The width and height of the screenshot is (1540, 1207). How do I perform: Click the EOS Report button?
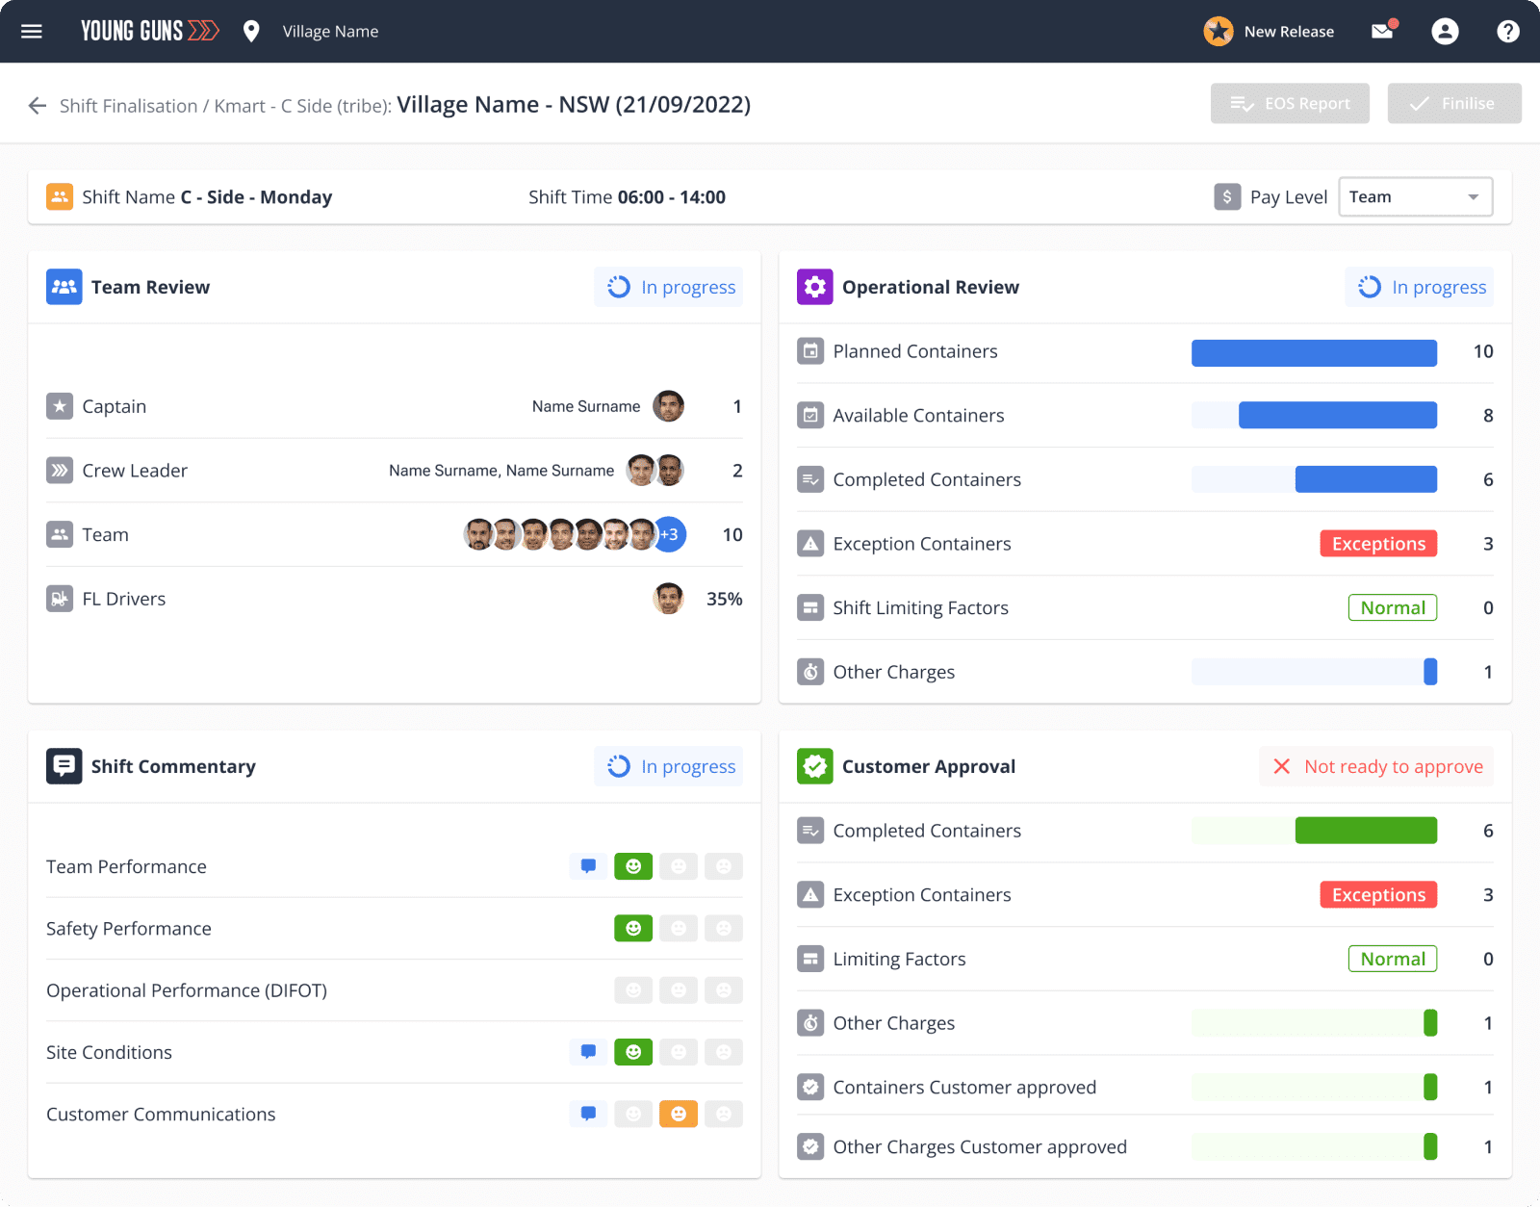(1290, 103)
